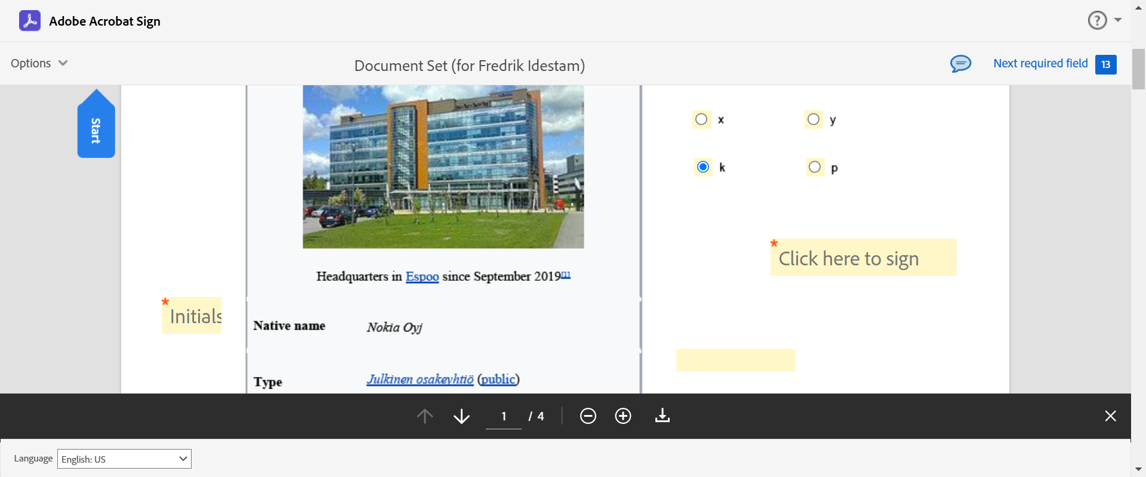Click the Nokia headquarters building photo
This screenshot has width=1146, height=477.
tap(443, 166)
